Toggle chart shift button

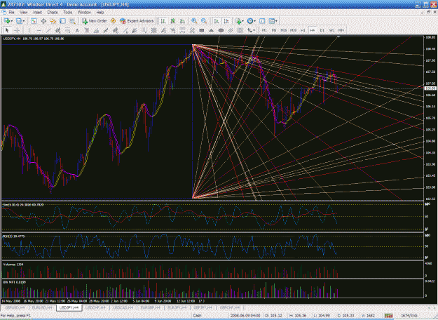coord(226,21)
